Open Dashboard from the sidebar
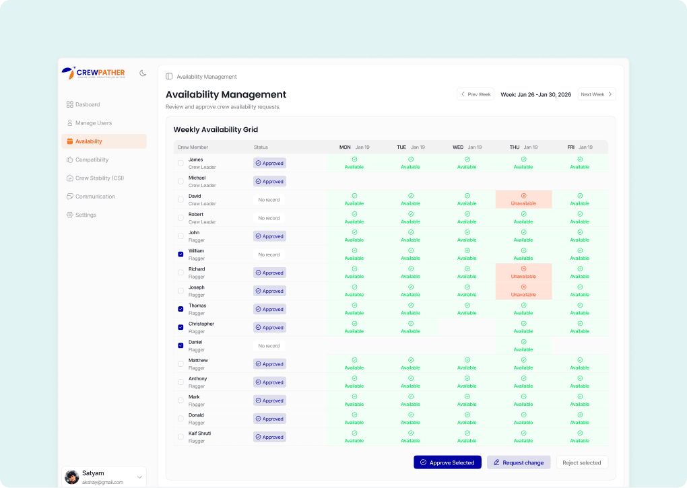 [x=87, y=104]
